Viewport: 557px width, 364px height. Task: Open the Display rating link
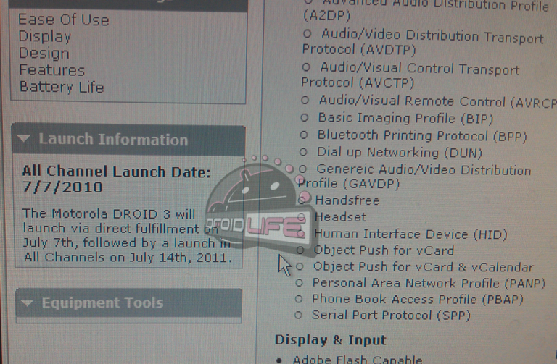tap(45, 36)
